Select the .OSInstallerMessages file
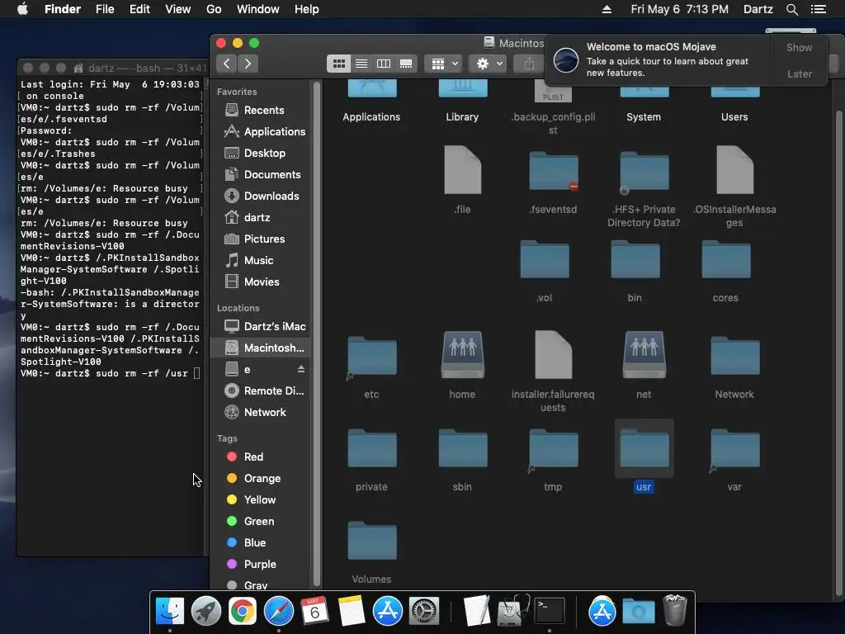The width and height of the screenshot is (845, 634). (x=734, y=170)
